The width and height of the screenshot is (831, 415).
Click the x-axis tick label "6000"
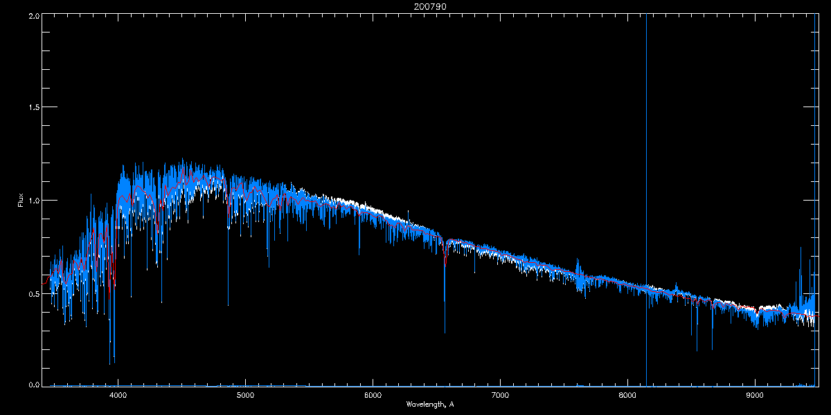click(x=373, y=395)
